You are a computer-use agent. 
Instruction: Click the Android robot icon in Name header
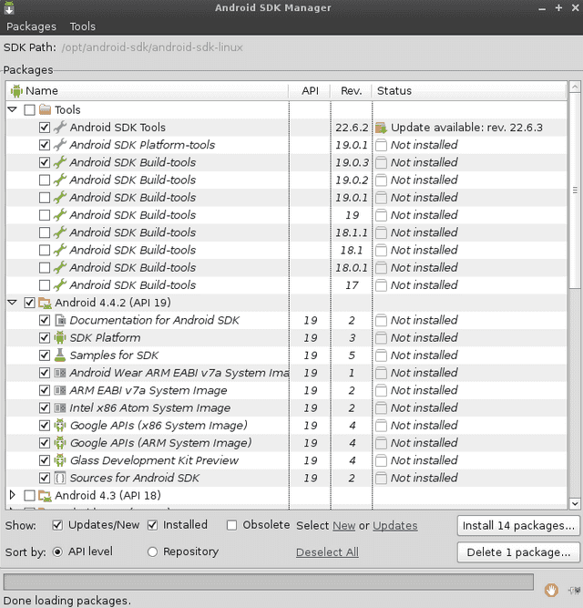[x=16, y=91]
